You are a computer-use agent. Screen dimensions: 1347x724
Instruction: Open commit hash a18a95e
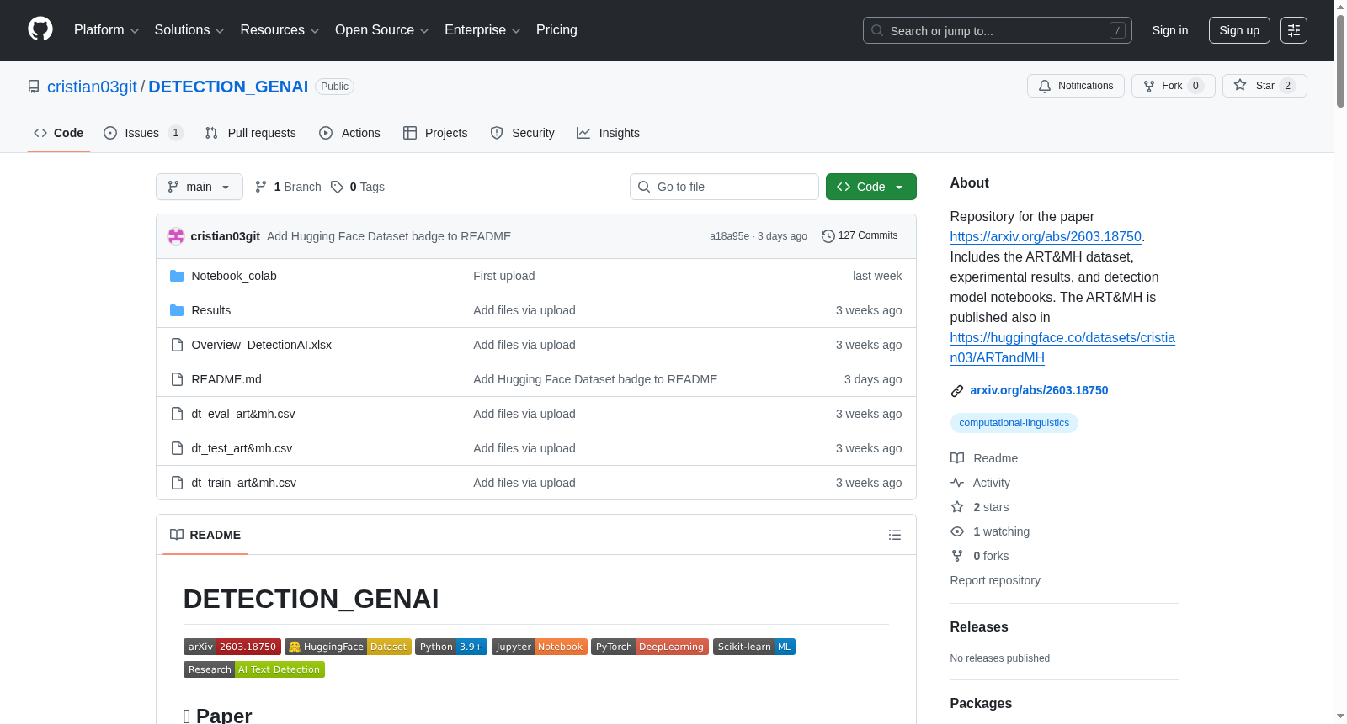click(729, 236)
